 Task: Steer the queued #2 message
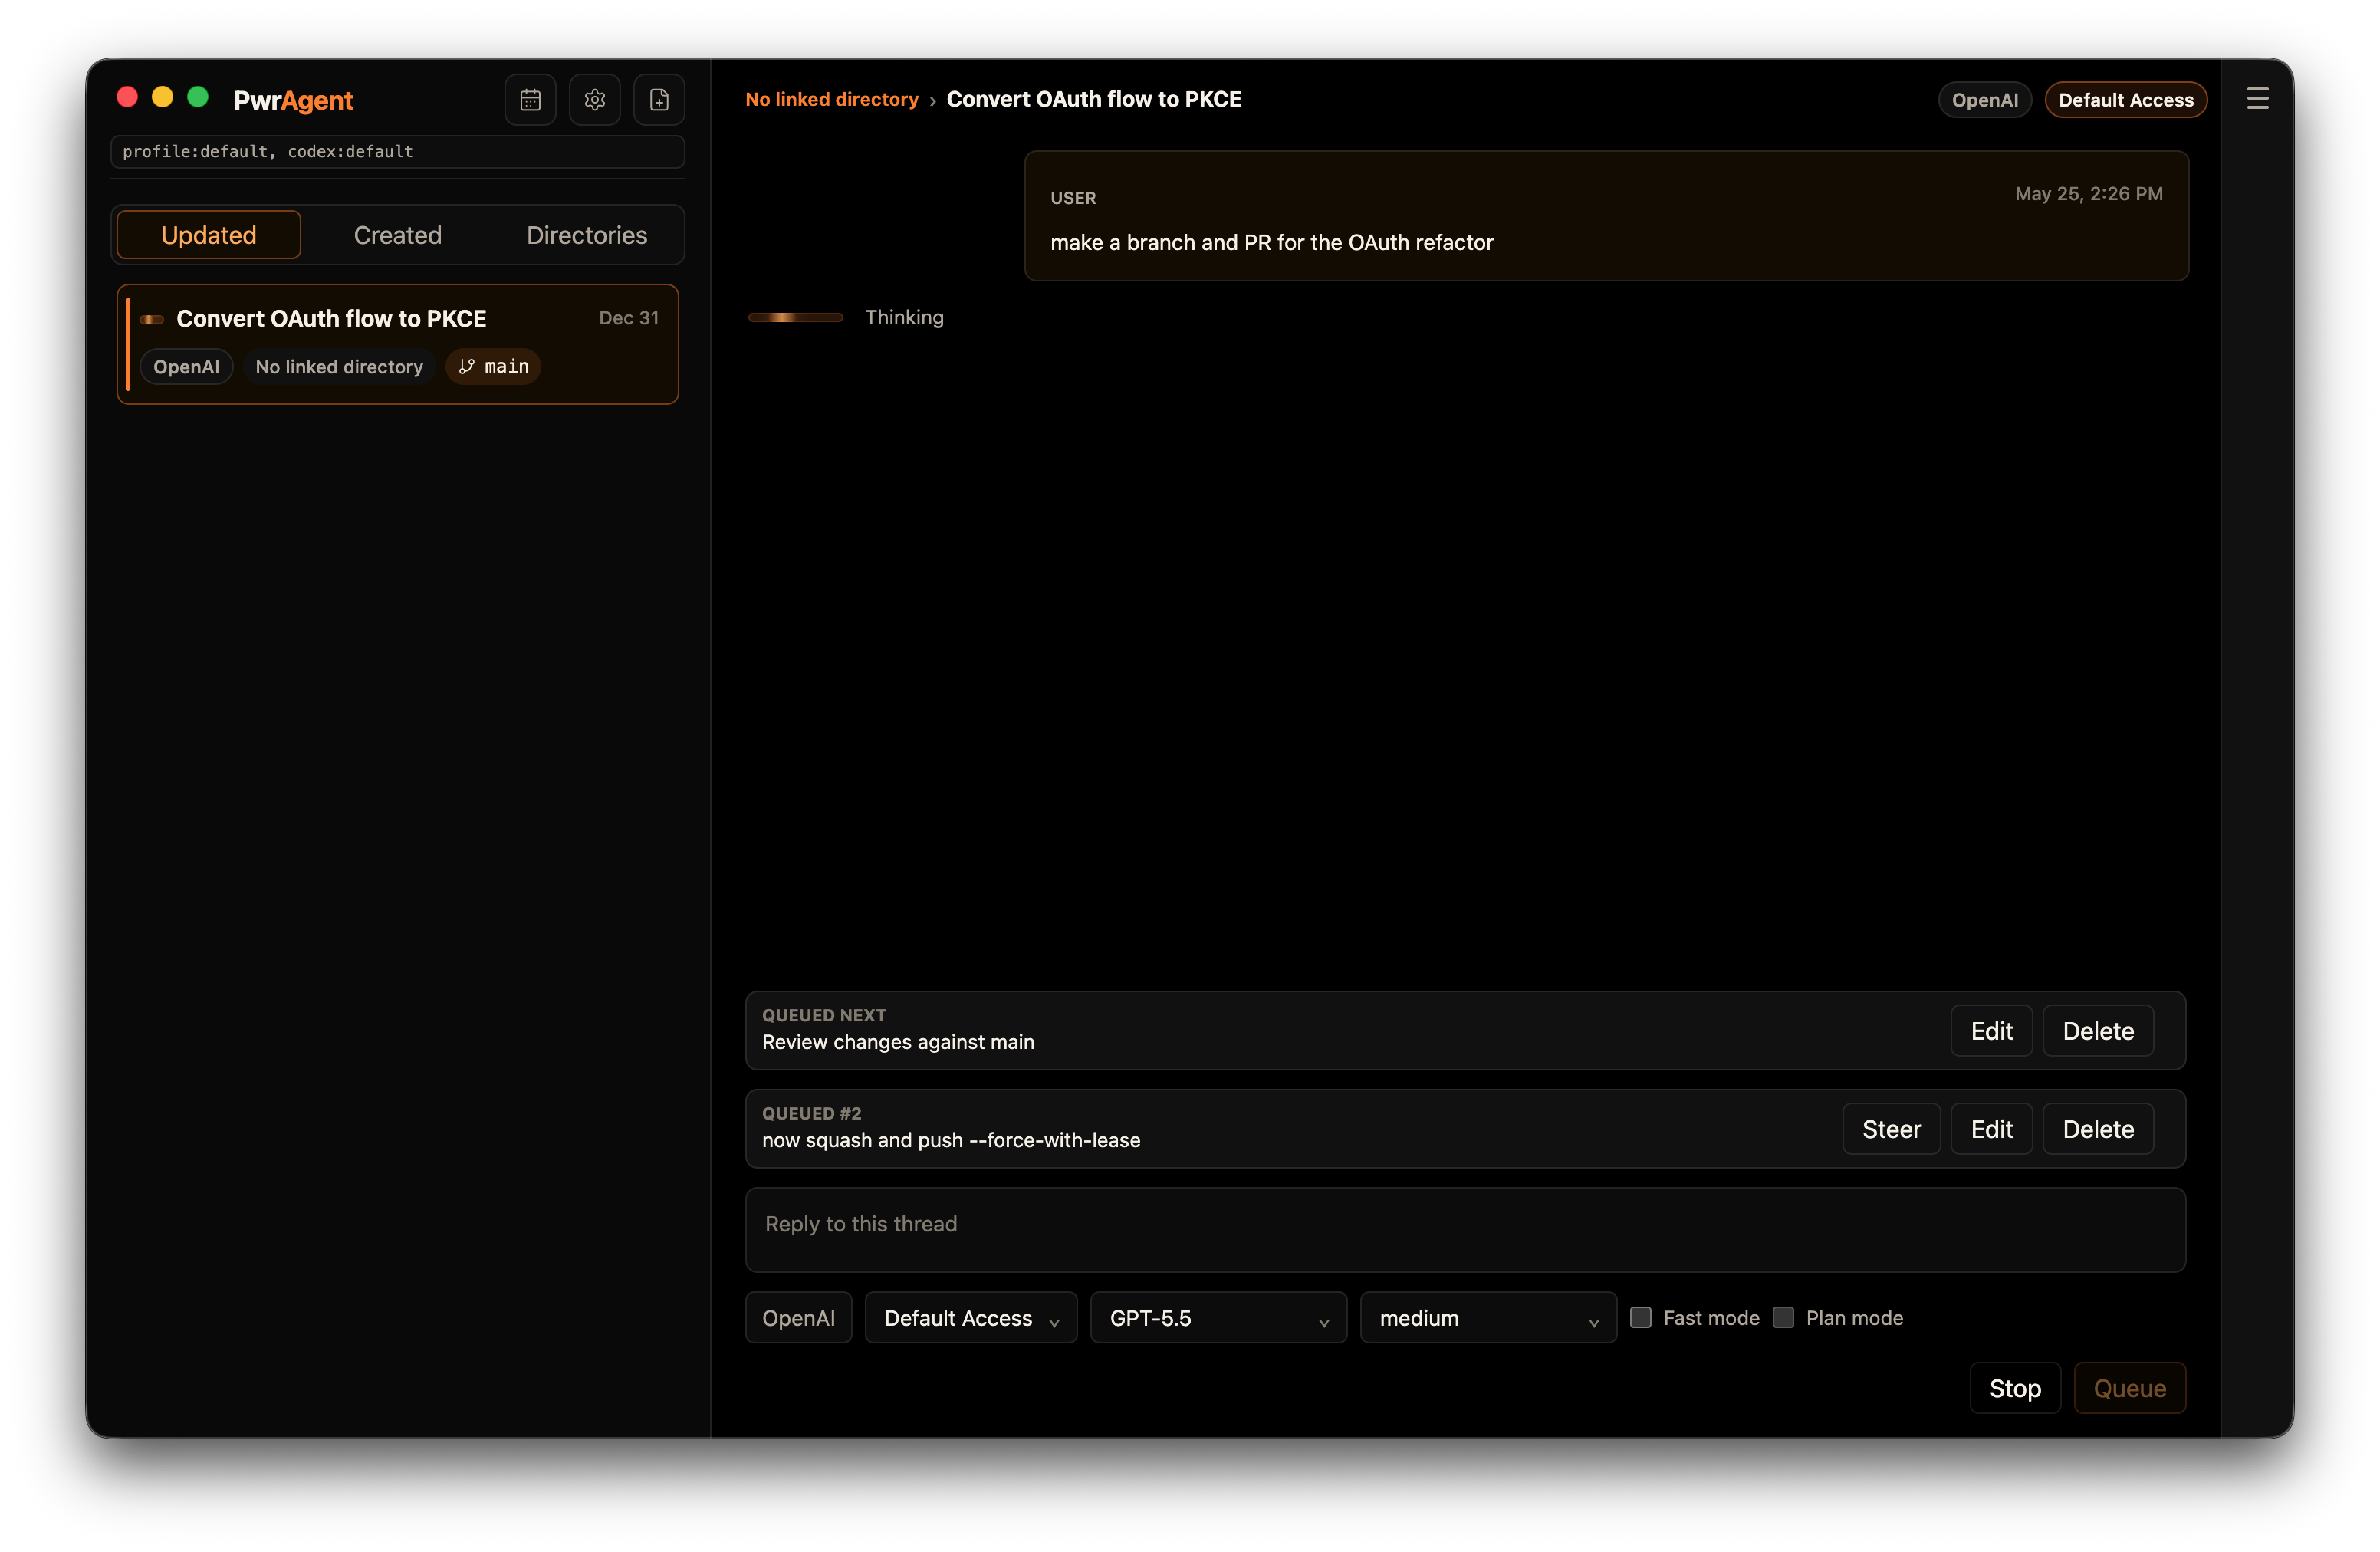1891,1129
